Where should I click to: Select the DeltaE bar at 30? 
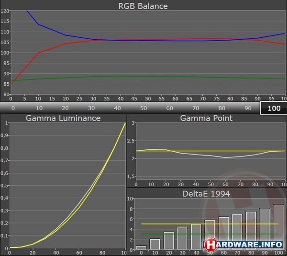click(182, 238)
